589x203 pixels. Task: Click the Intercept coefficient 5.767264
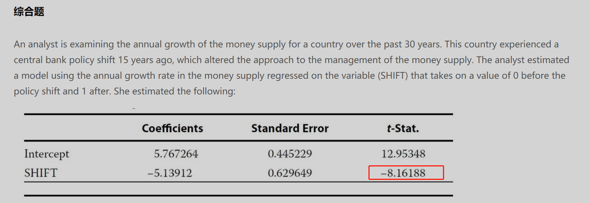(x=176, y=154)
